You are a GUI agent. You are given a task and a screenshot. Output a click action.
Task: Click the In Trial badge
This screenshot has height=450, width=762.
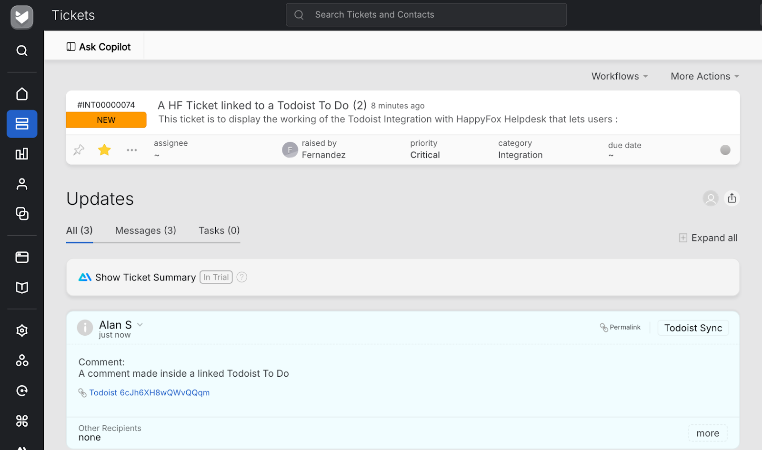(216, 277)
